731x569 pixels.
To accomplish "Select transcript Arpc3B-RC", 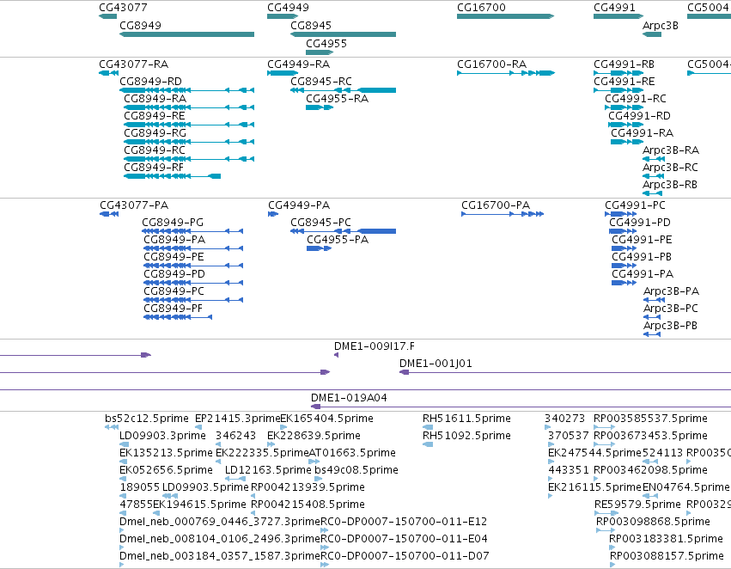I will click(670, 168).
